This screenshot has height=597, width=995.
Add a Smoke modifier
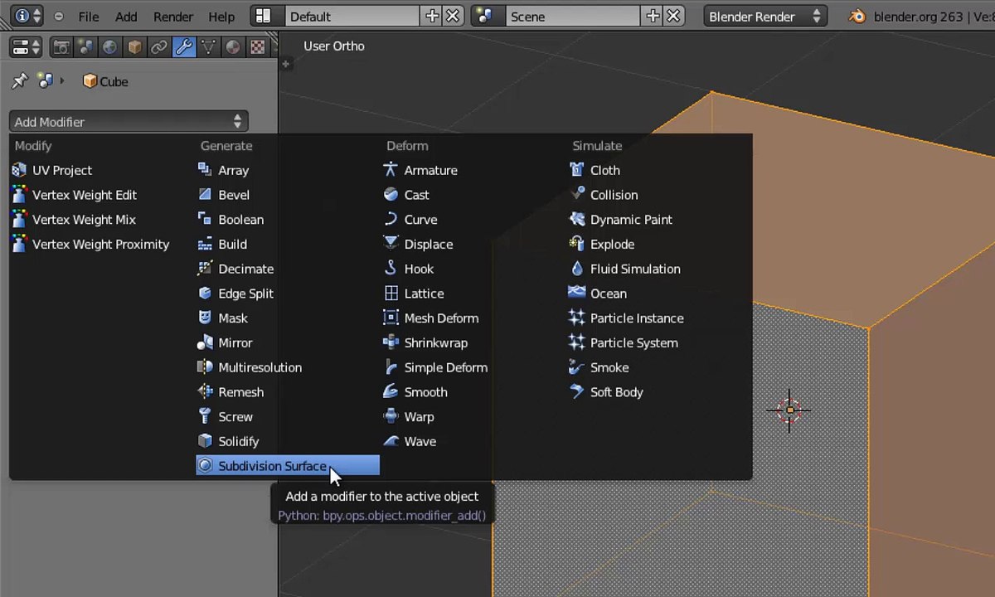(599, 367)
